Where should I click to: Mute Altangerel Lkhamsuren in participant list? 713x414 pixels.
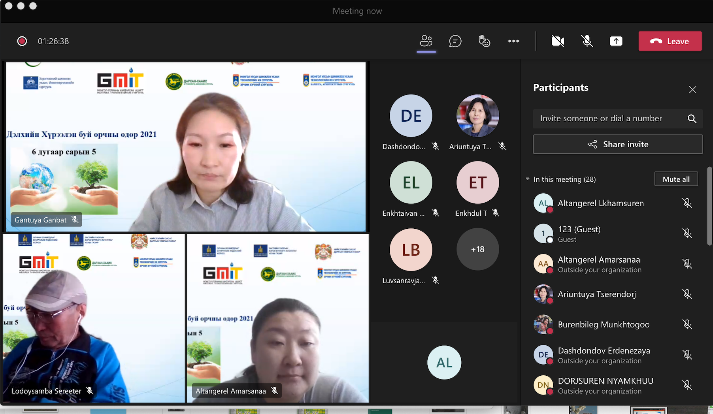pyautogui.click(x=687, y=203)
